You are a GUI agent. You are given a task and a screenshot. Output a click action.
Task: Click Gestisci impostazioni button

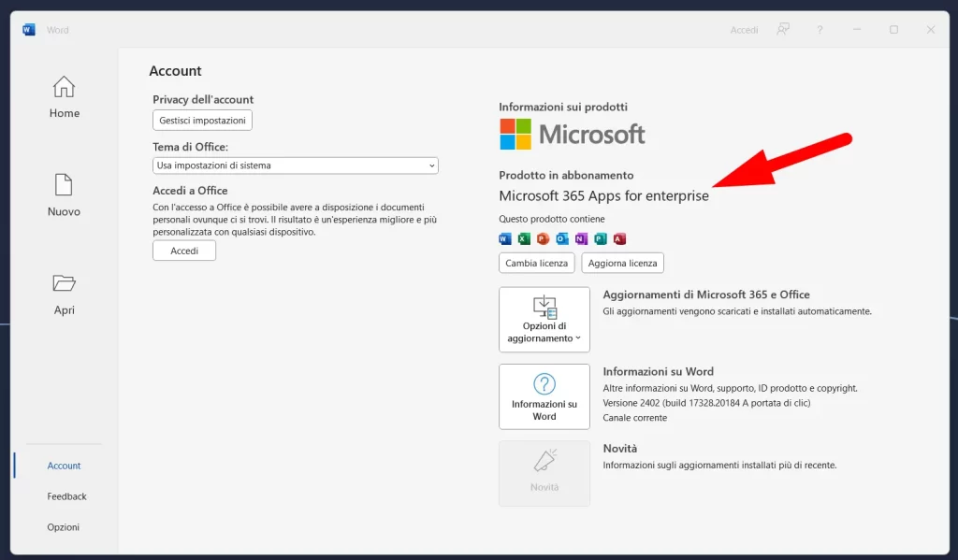[202, 121]
